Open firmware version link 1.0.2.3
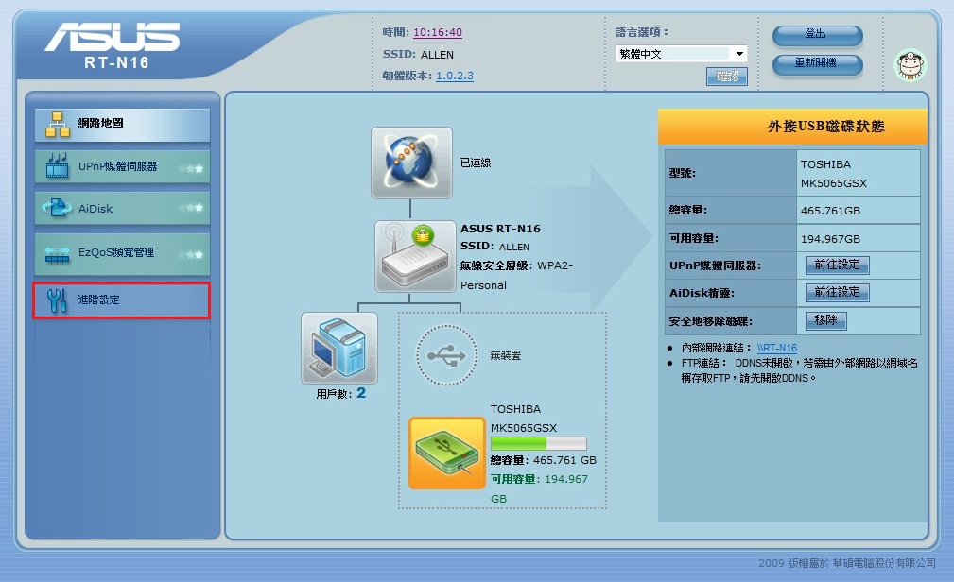This screenshot has height=582, width=954. click(x=455, y=76)
